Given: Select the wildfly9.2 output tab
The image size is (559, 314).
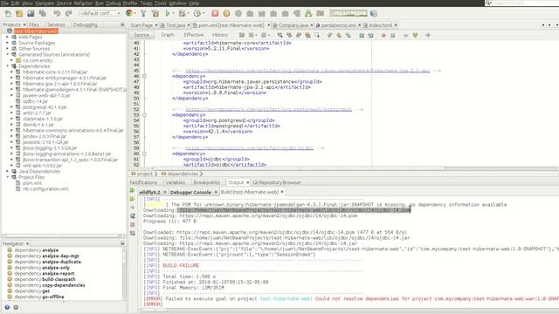Looking at the screenshot, I should (x=149, y=192).
